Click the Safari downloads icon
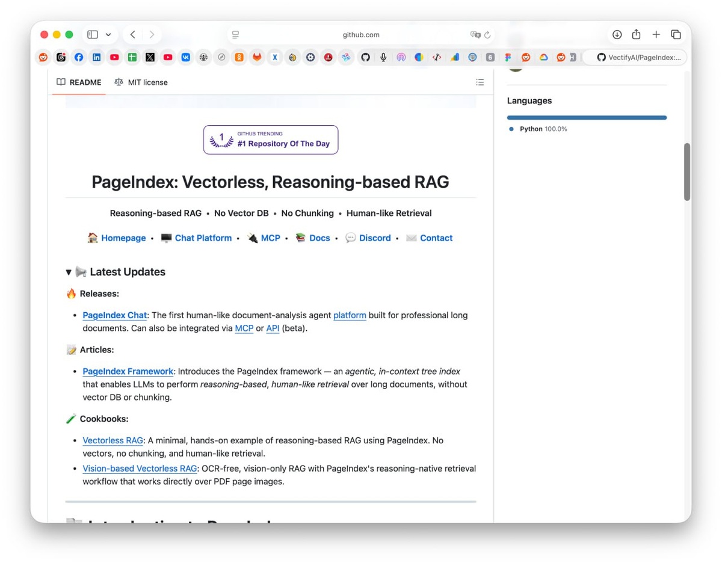Screen dimensions: 722x563 point(617,34)
